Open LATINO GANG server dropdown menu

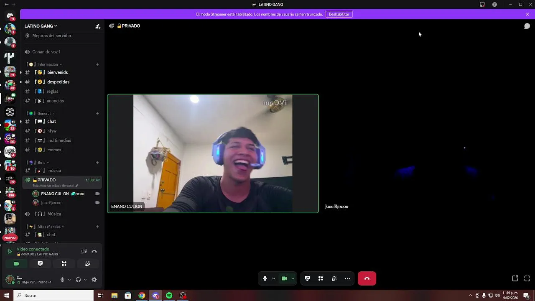(x=41, y=26)
